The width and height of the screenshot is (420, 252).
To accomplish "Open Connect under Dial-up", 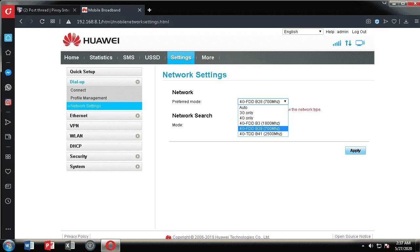I will [78, 90].
